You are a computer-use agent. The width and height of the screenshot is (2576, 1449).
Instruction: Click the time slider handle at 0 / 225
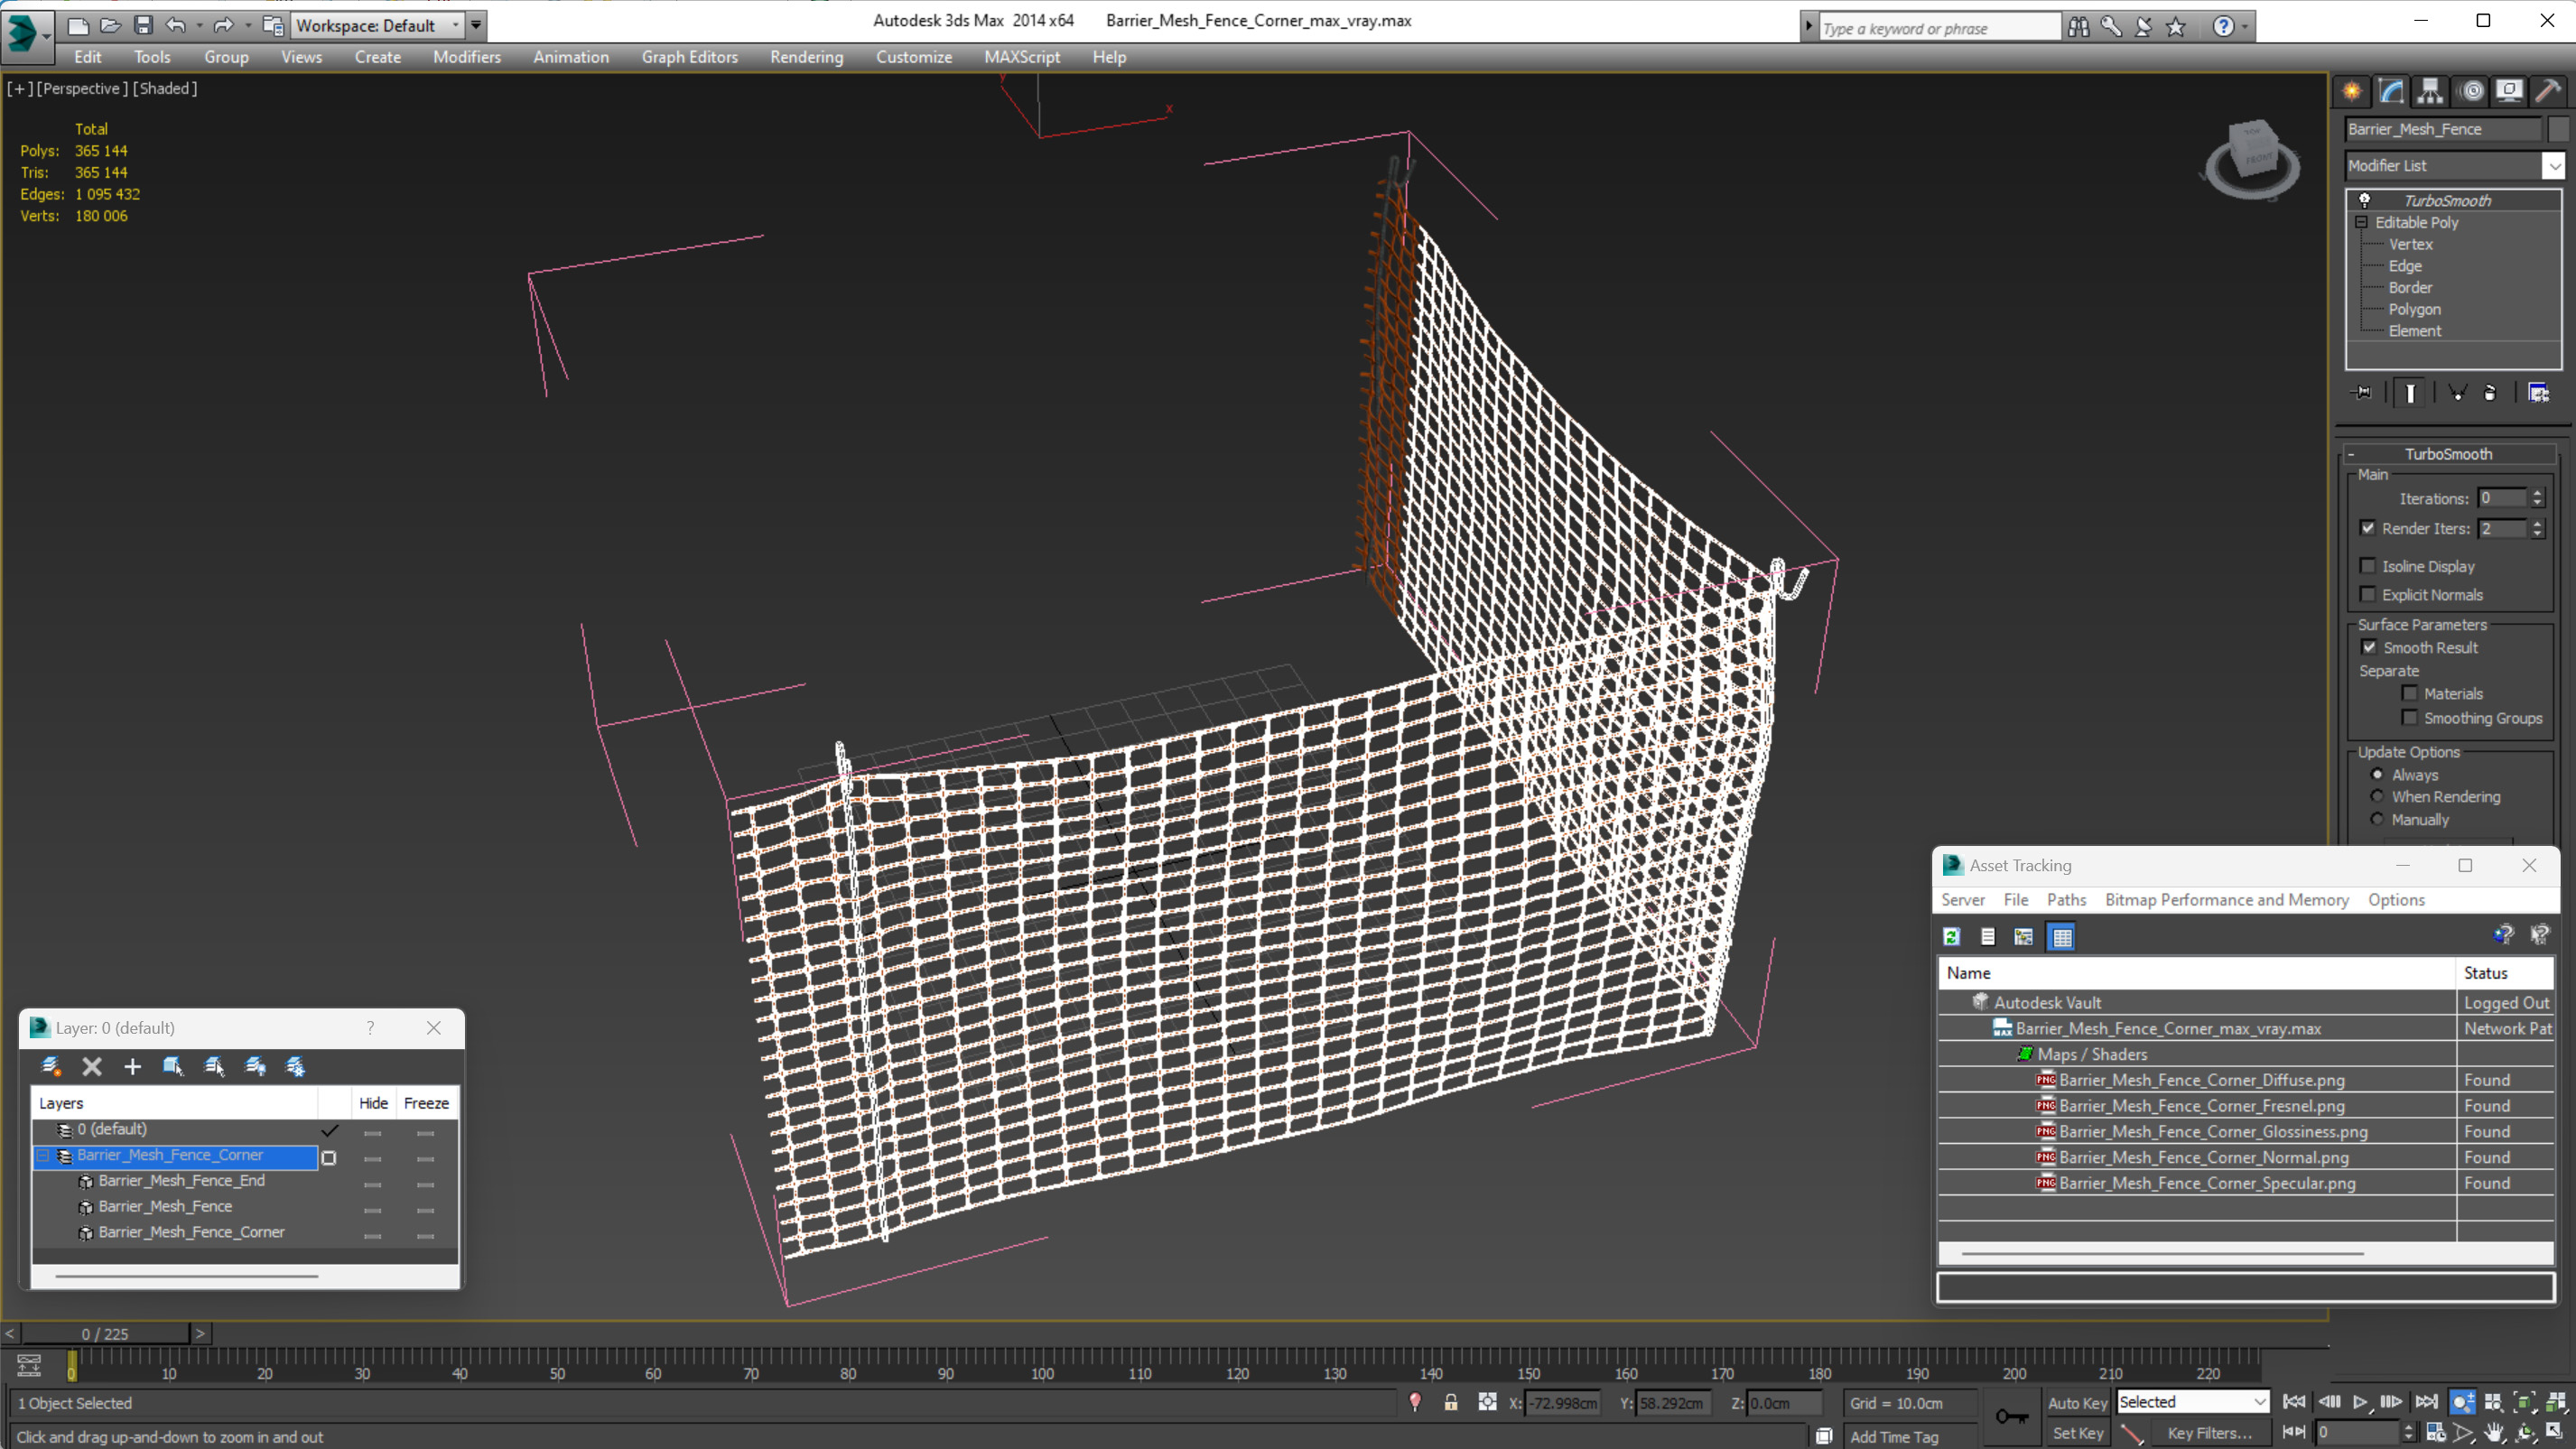105,1333
